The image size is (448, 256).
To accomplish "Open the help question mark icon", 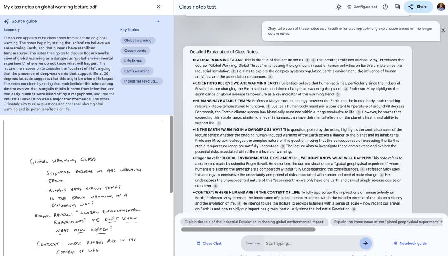I will 385,7.
